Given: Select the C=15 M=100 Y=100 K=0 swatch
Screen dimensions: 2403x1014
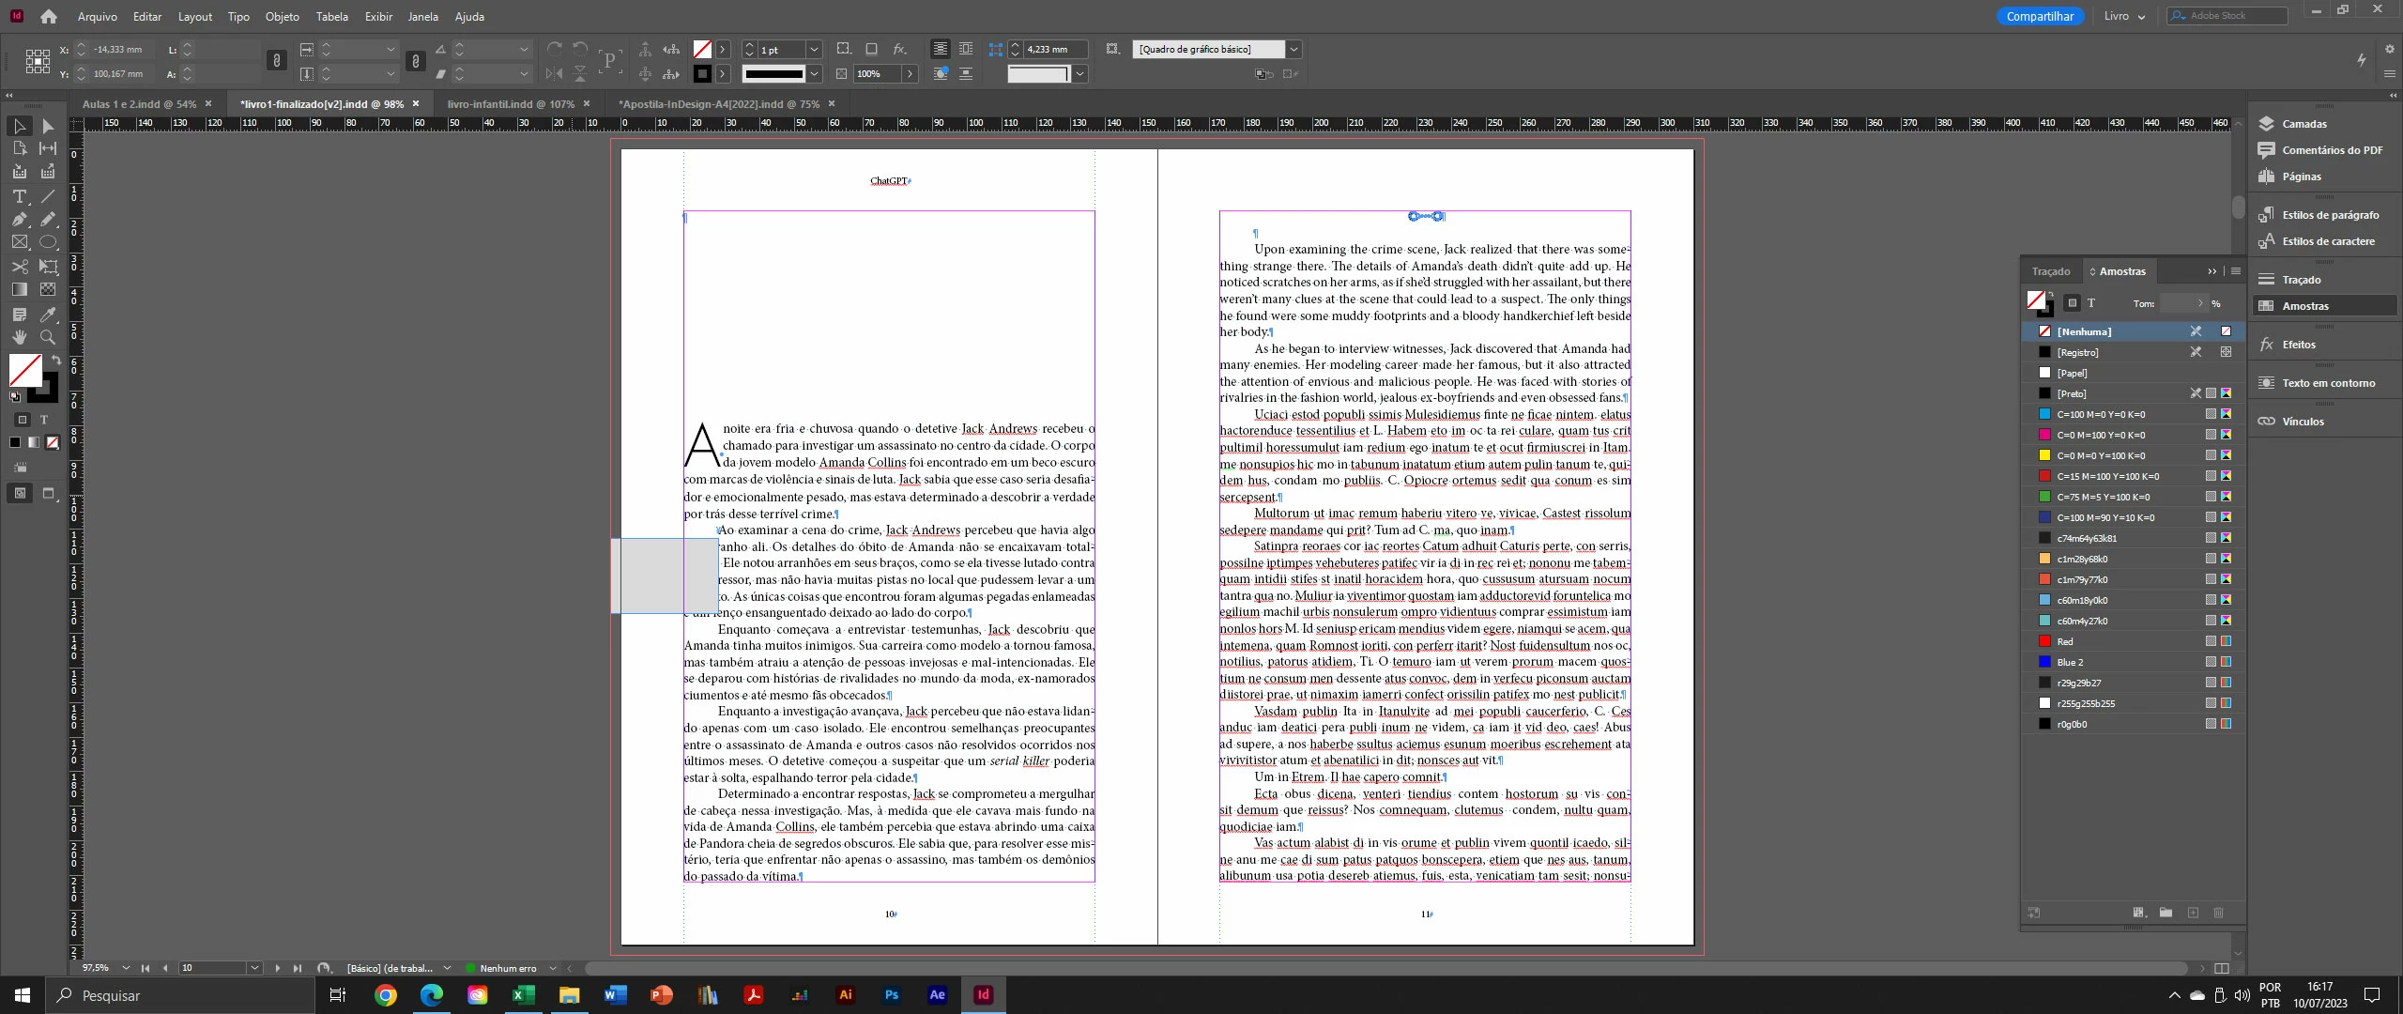Looking at the screenshot, I should tap(2107, 476).
